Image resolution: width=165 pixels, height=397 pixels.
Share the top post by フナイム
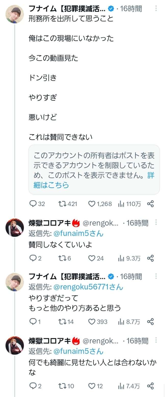point(150,204)
